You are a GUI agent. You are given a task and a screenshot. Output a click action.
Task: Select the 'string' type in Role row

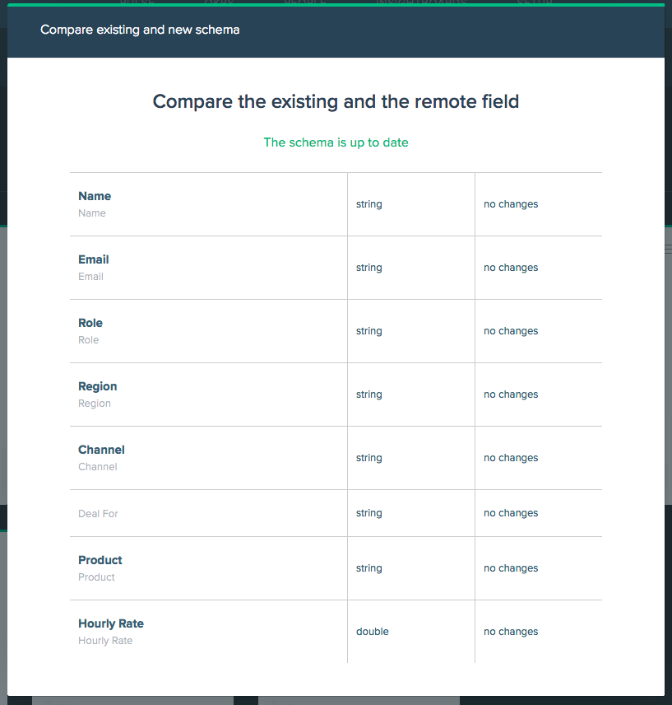[x=369, y=331]
